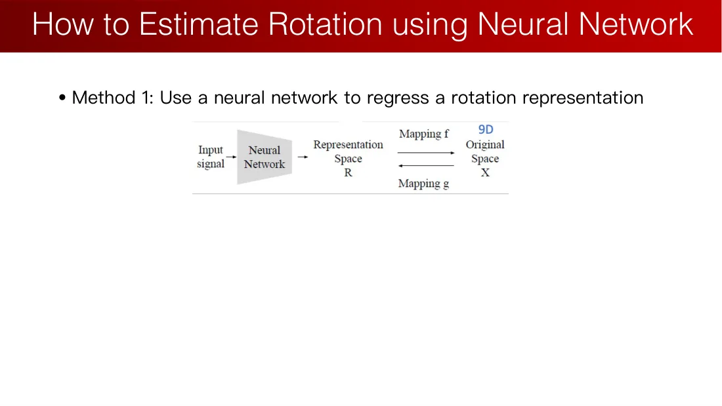Select the blue '9D' annotation text
Image resolution: width=722 pixels, height=406 pixels.
point(486,130)
